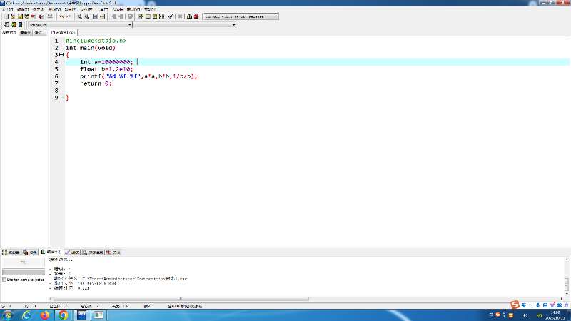Open Replace using the toolbar icon

86,16
